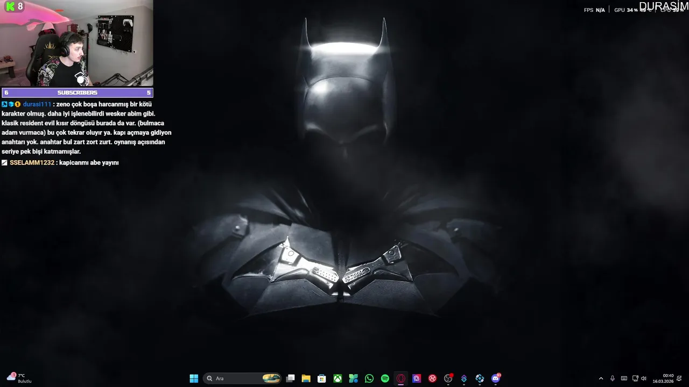
Task: Click the webcam feed thumbnail
Action: click(x=76, y=43)
